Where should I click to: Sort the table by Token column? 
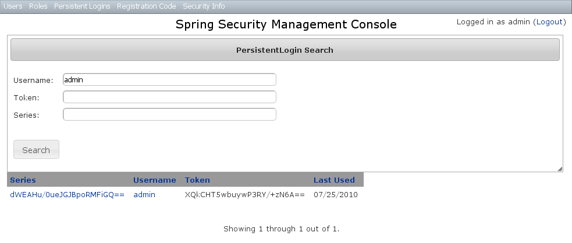(197, 180)
